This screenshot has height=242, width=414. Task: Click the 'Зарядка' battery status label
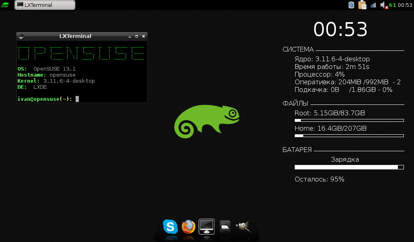point(345,160)
